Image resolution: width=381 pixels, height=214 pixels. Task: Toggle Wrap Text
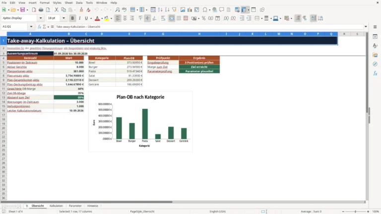click(163, 18)
